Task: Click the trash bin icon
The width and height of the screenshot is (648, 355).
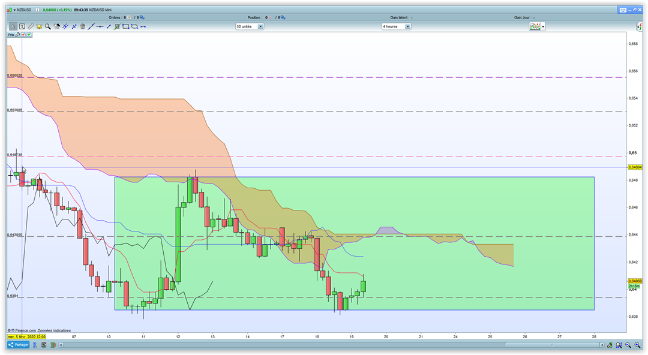Action: click(83, 26)
